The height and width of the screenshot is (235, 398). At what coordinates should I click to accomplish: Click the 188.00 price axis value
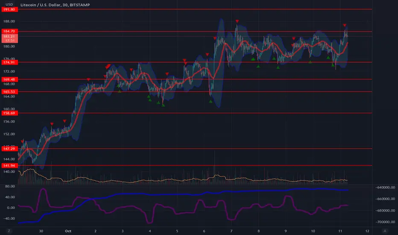(x=9, y=21)
